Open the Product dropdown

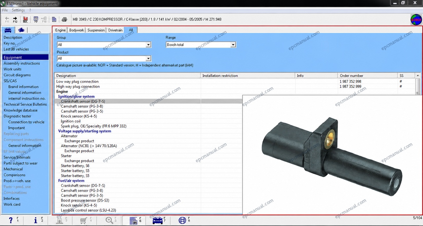point(148,58)
